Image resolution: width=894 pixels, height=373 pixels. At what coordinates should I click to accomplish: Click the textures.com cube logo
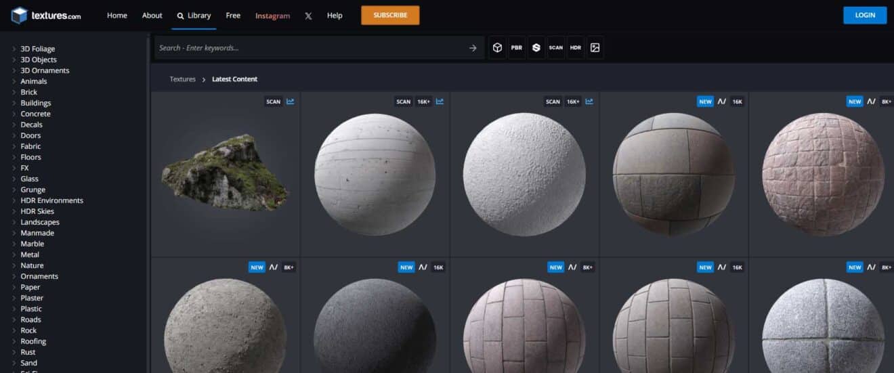(x=19, y=16)
